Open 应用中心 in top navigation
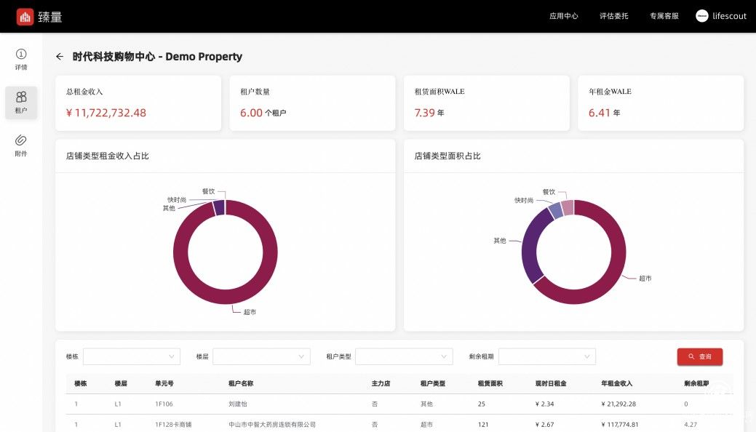Image resolution: width=756 pixels, height=432 pixels. (x=563, y=16)
